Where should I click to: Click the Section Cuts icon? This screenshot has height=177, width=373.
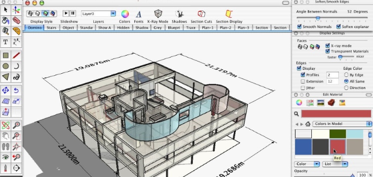pyautogui.click(x=201, y=14)
